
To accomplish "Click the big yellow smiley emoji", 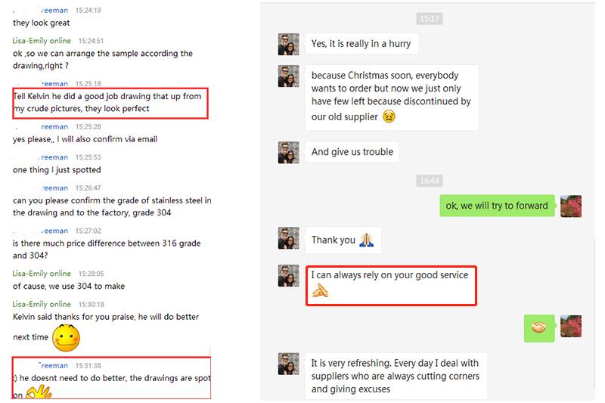I will tap(66, 338).
